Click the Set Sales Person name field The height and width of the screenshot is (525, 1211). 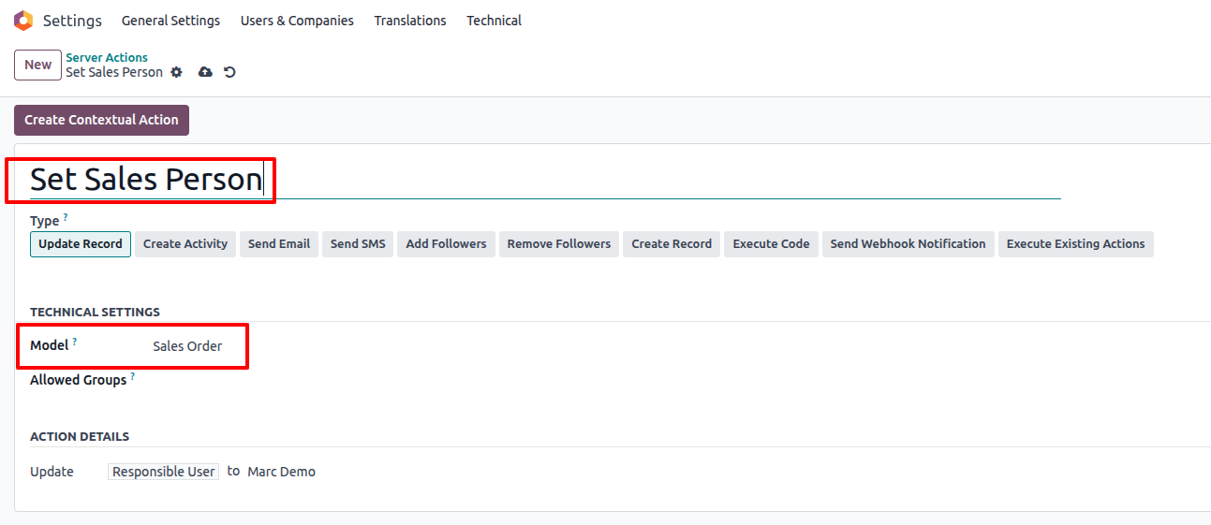146,180
